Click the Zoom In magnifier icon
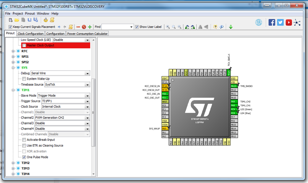 [168, 27]
